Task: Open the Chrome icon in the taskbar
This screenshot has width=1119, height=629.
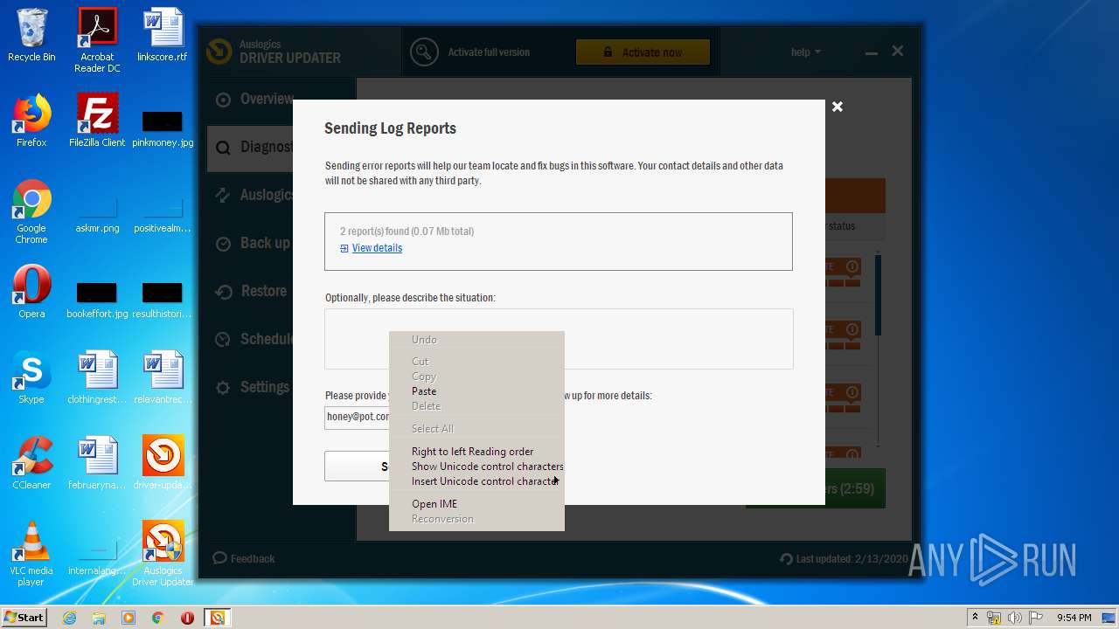Action: tap(157, 618)
